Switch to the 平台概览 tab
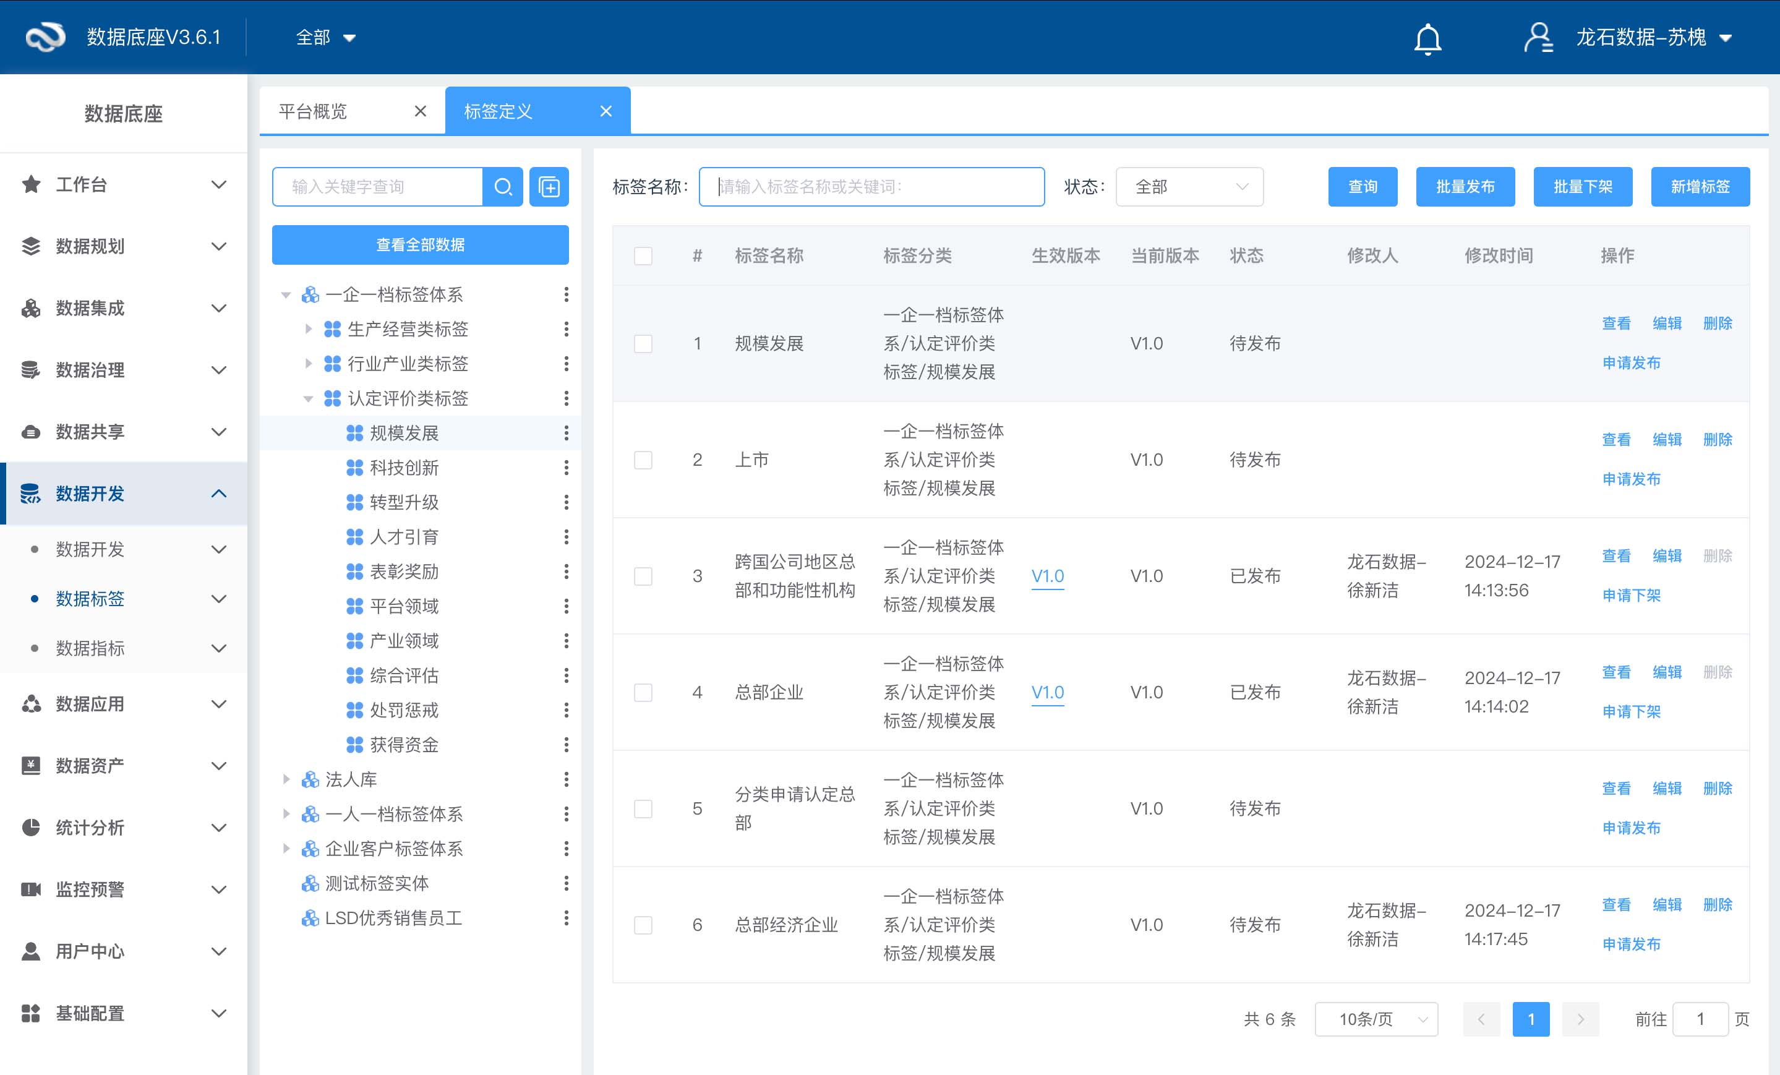Screen dimensions: 1780x1075 pyautogui.click(x=313, y=111)
